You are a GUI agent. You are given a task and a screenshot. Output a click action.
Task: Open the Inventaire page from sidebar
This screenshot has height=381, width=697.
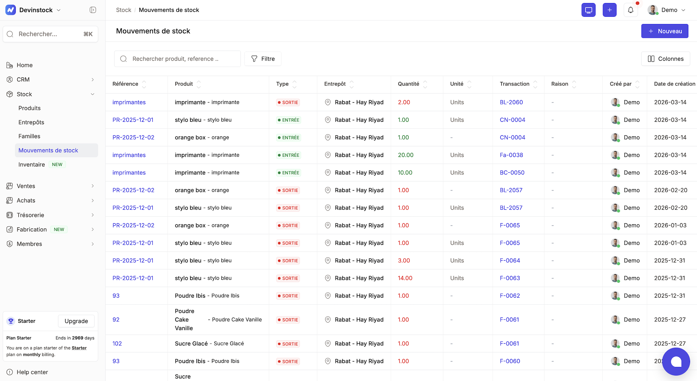[x=31, y=164]
